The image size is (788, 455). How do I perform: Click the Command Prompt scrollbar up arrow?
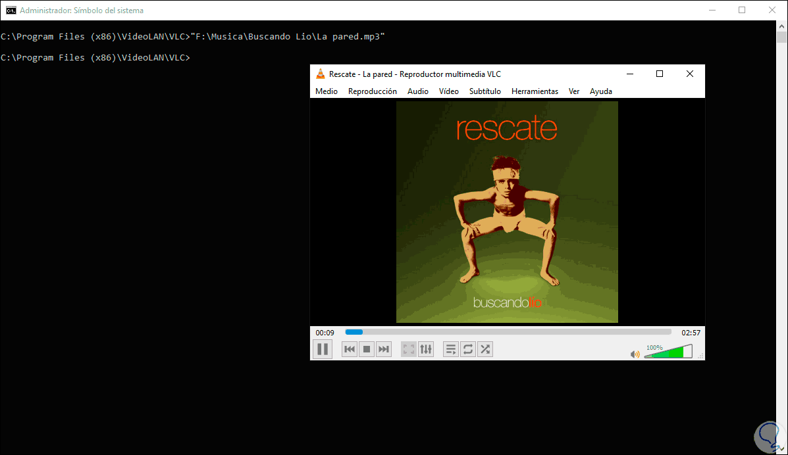781,26
